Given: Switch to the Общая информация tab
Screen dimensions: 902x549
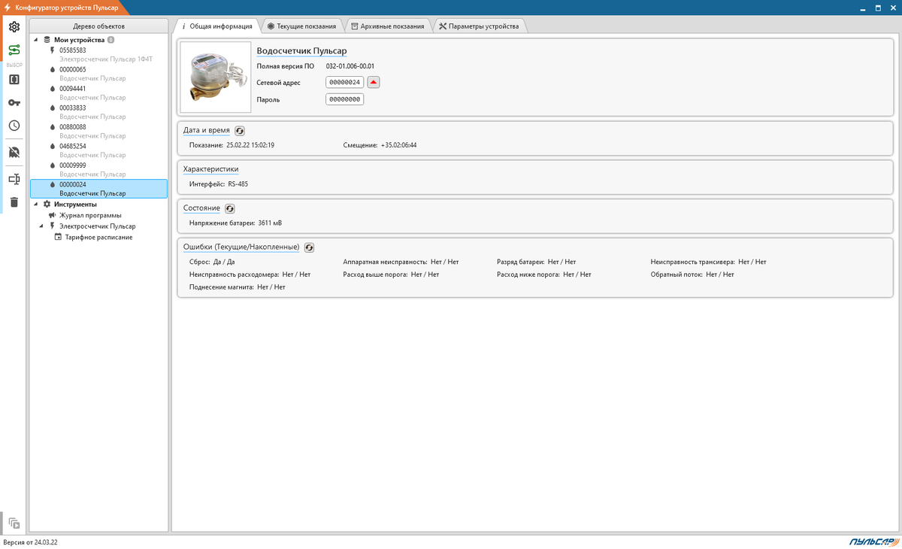Looking at the screenshot, I should (x=216, y=26).
